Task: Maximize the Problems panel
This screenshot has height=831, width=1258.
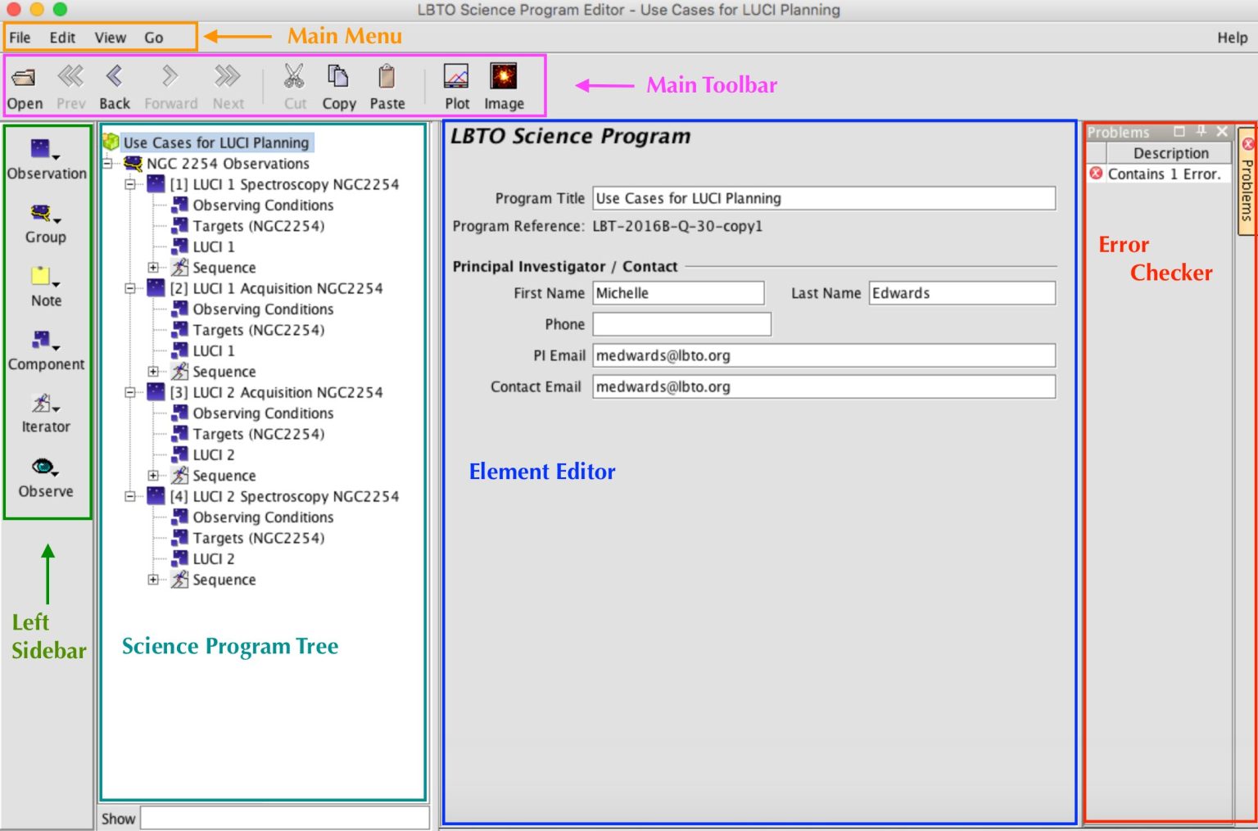Action: coord(1179,132)
